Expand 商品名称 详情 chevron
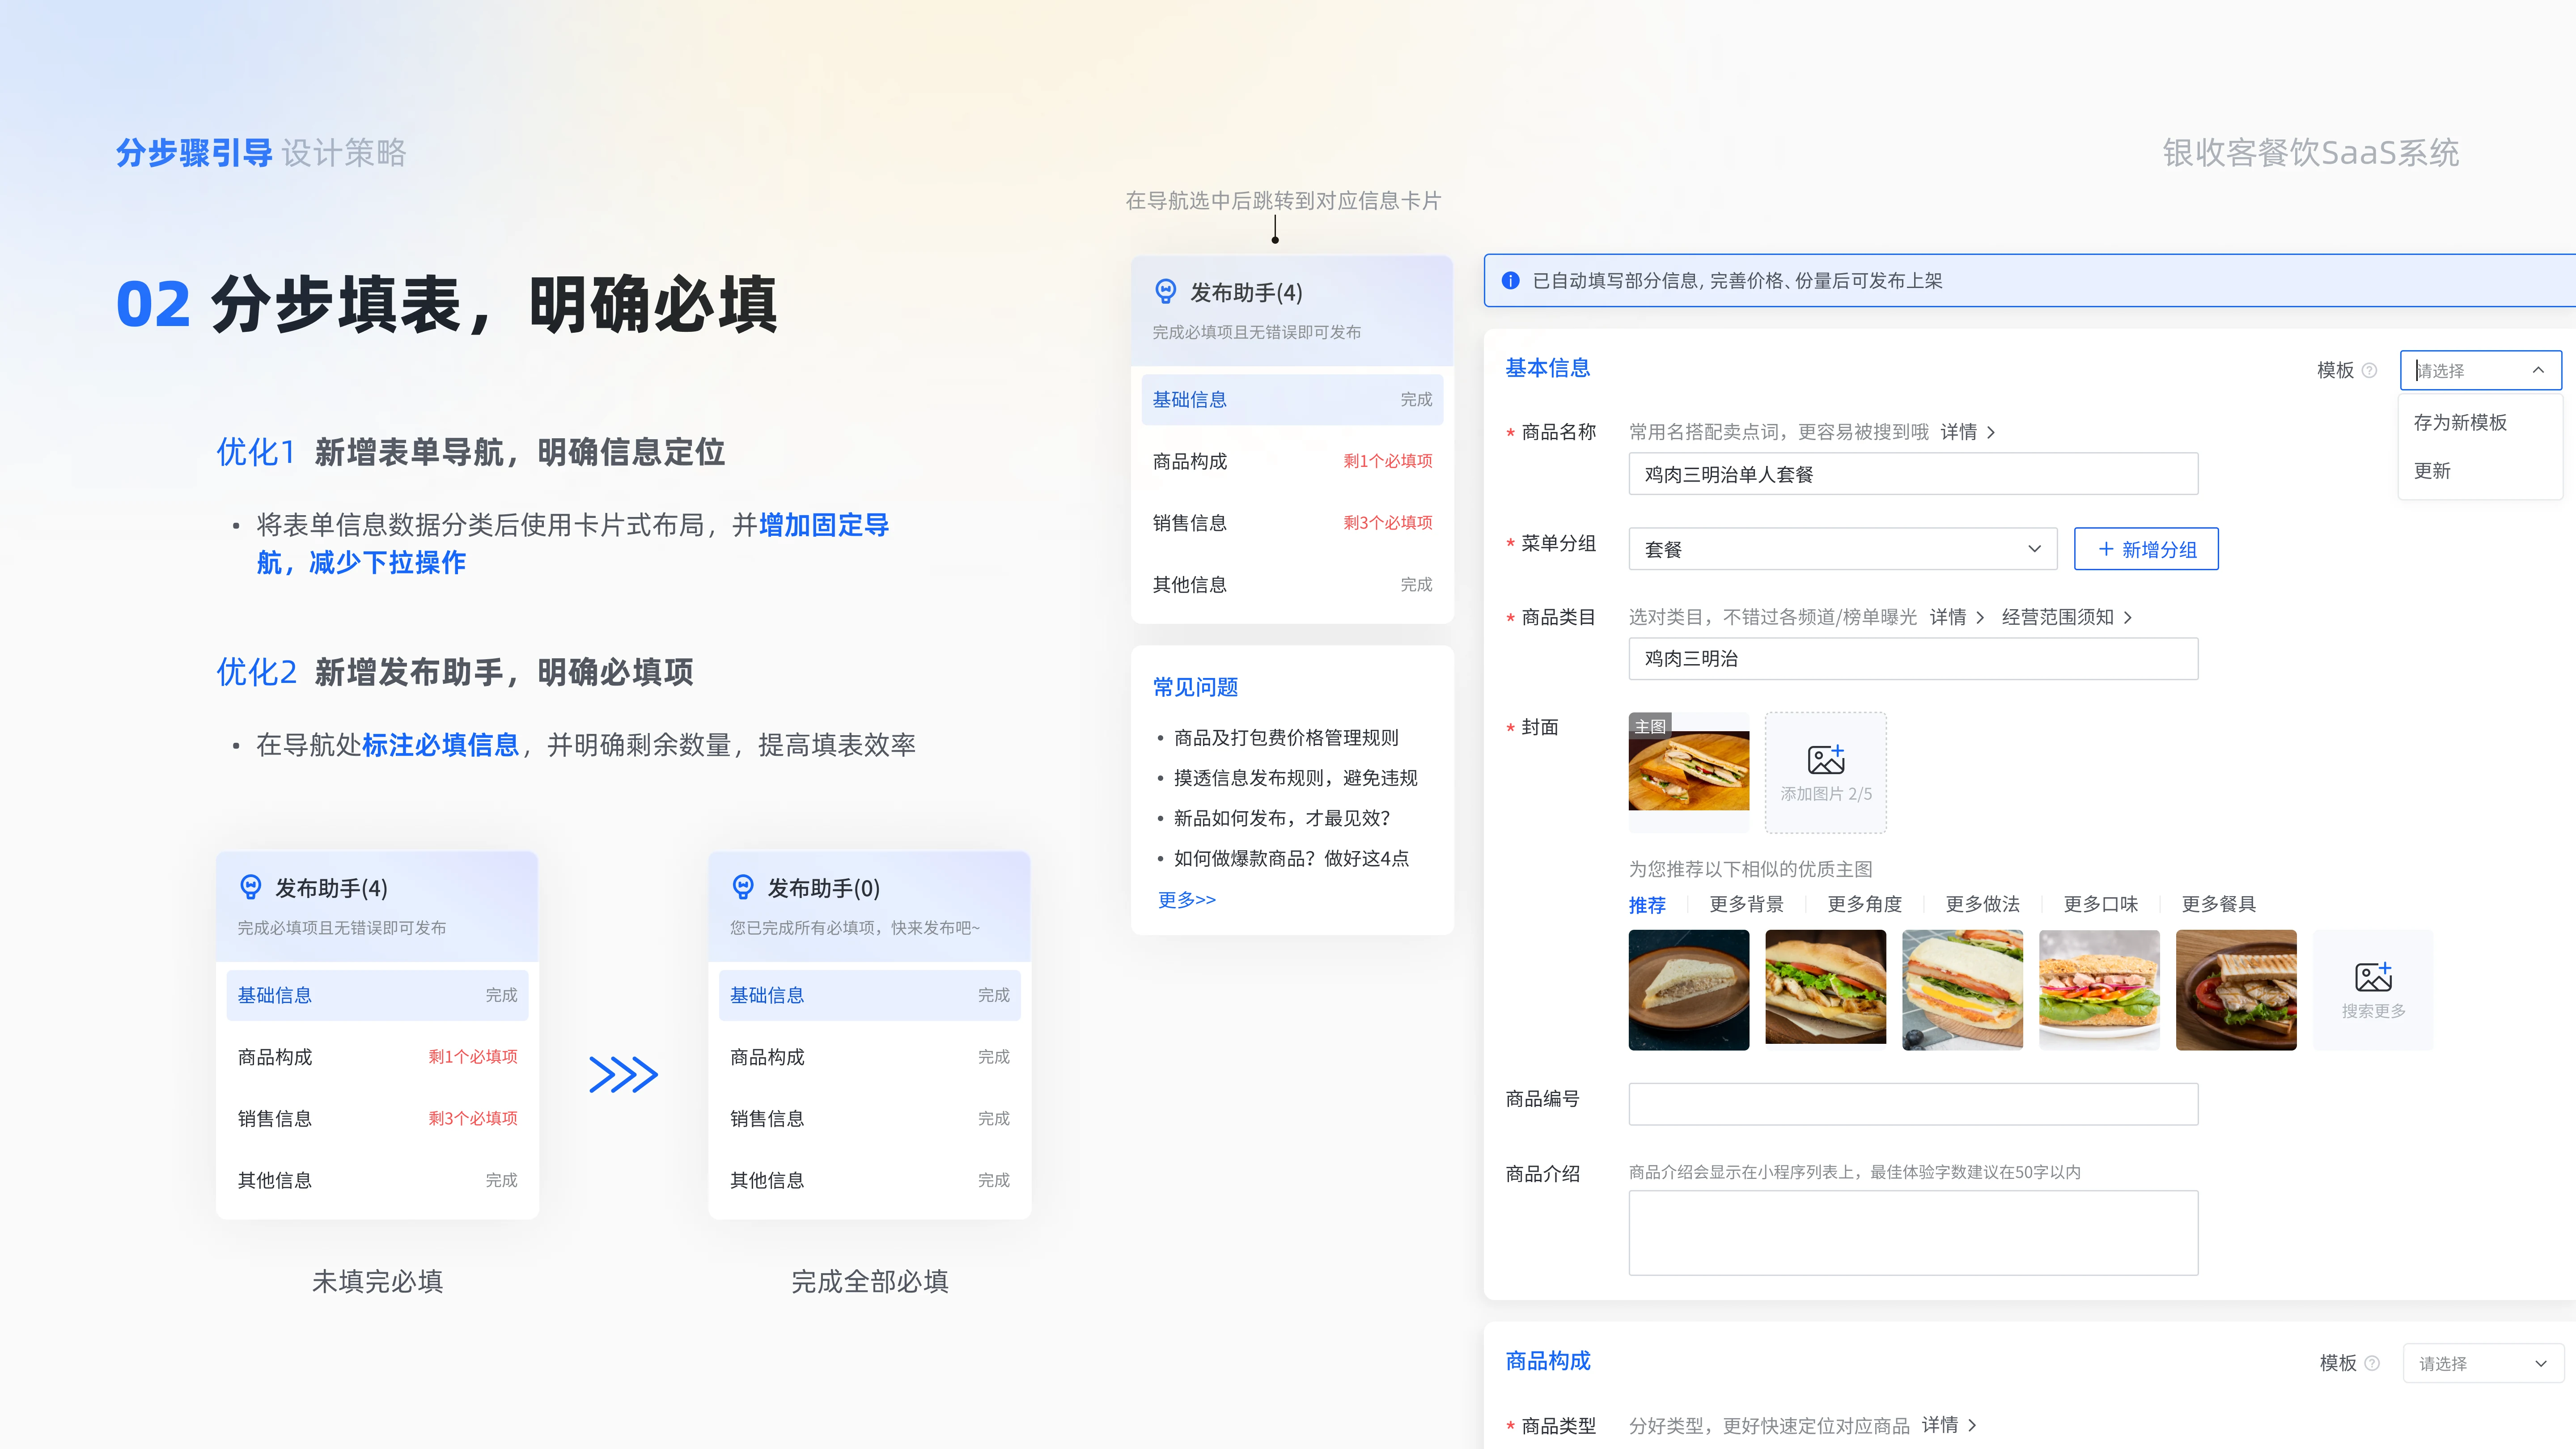Screen dimensions: 2576x1449 (x=1991, y=432)
